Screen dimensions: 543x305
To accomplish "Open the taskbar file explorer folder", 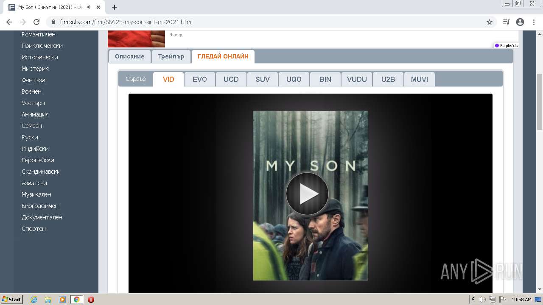I will [48, 299].
